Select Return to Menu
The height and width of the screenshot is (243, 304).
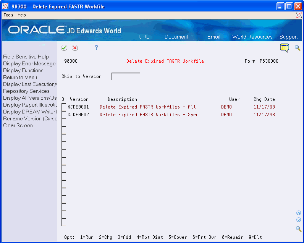20,78
